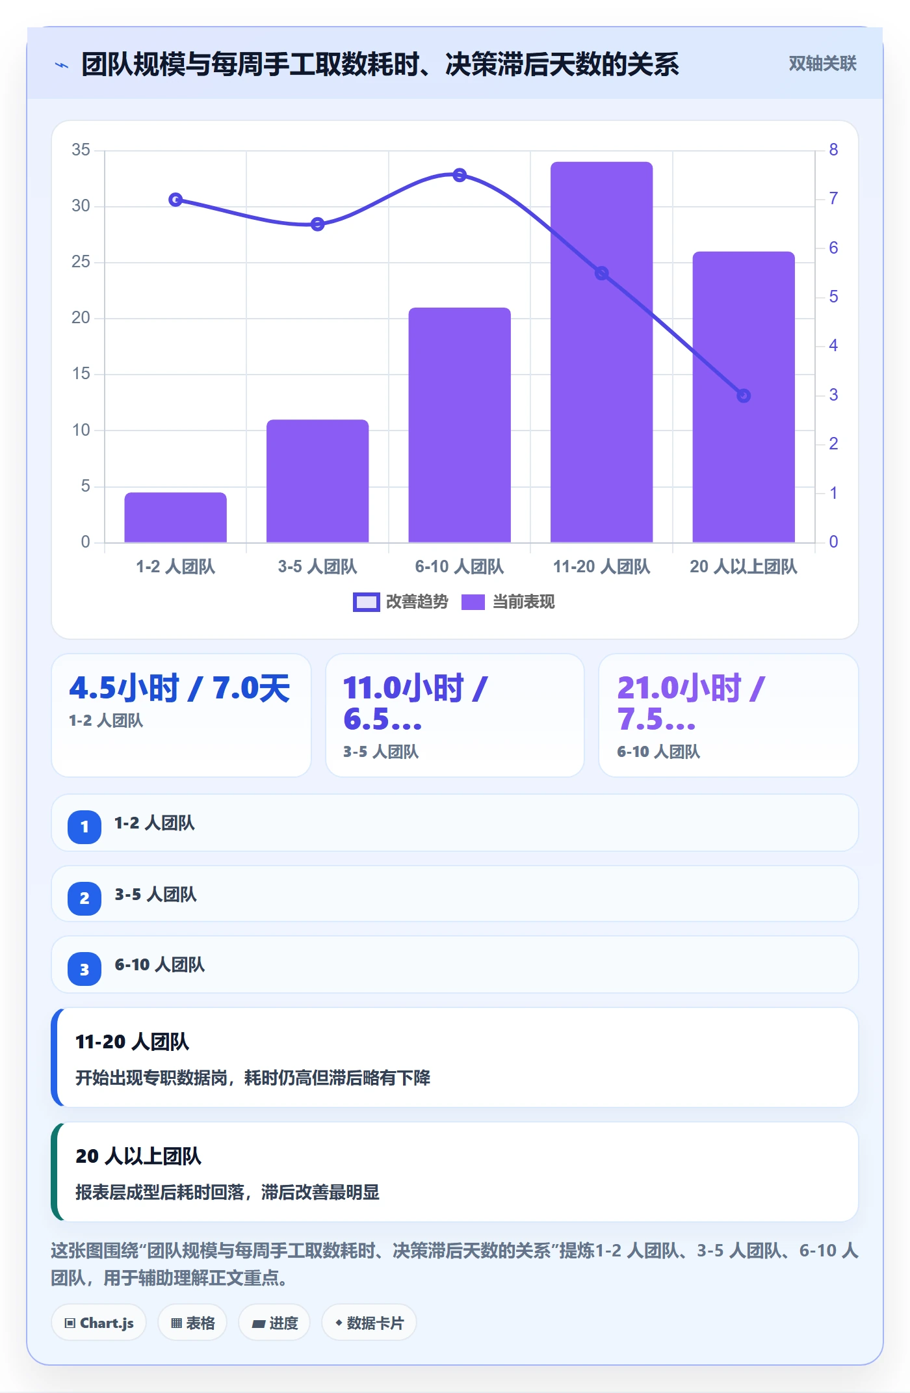Screen dimensions: 910x1393
Task: Click the line data point on 20 人以上团队 bar
Action: [744, 395]
